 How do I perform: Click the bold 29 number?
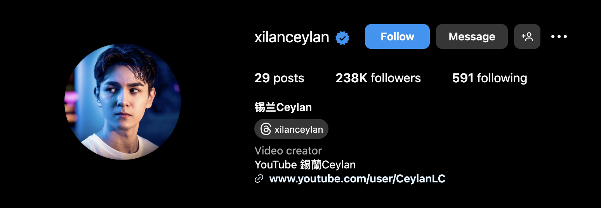262,78
